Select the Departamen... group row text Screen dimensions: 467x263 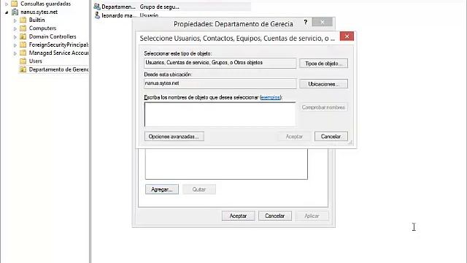click(118, 7)
